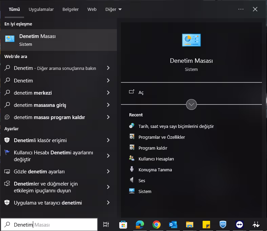
Task: Close the search panel with the X button
Action: pos(255,9)
